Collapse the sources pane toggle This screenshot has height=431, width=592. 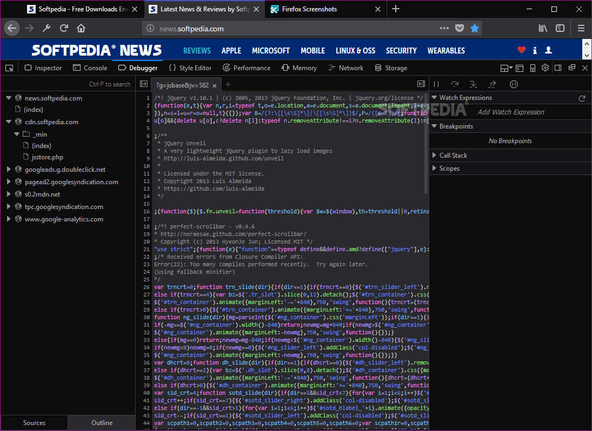144,84
